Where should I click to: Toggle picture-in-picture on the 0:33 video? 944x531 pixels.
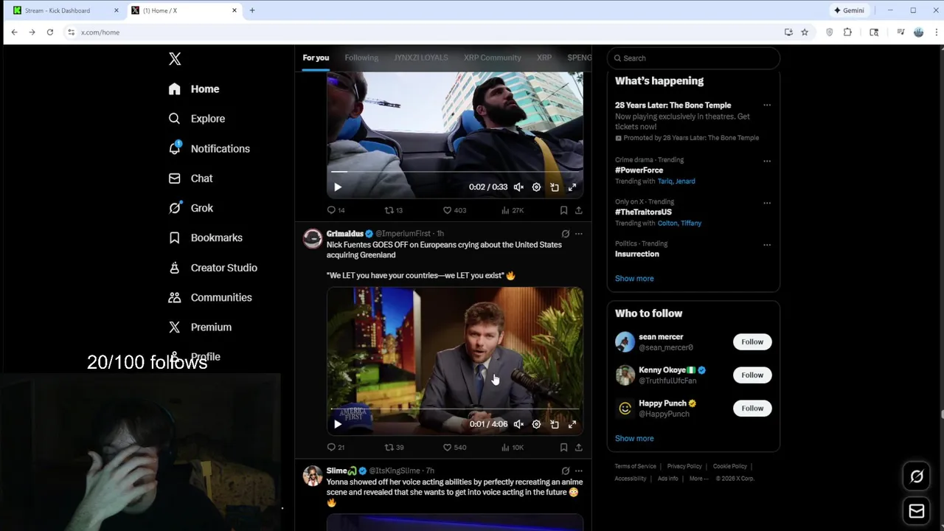tap(555, 187)
